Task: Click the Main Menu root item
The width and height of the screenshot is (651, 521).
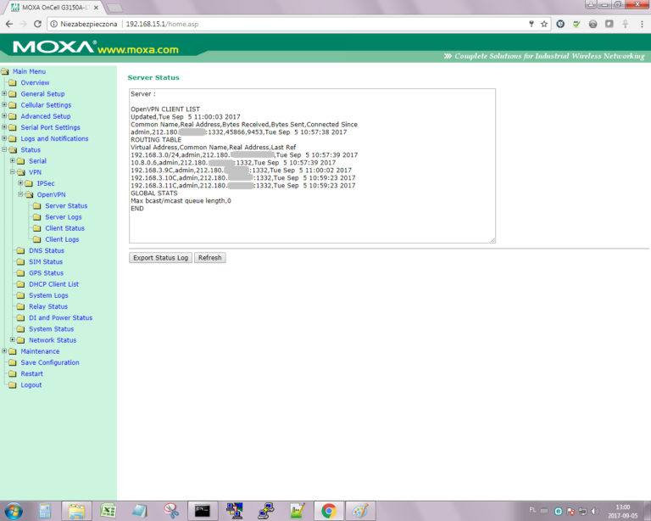Action: click(29, 71)
